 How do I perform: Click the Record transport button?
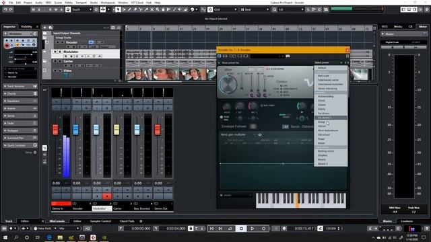pos(263,229)
